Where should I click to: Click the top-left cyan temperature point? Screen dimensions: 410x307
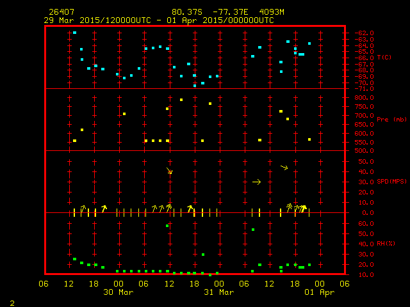pyautogui.click(x=74, y=33)
